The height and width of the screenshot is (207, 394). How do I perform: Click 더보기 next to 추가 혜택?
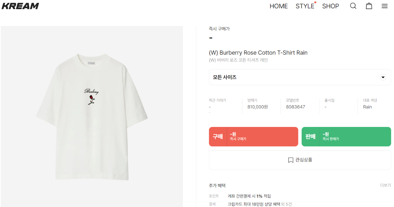point(385,185)
